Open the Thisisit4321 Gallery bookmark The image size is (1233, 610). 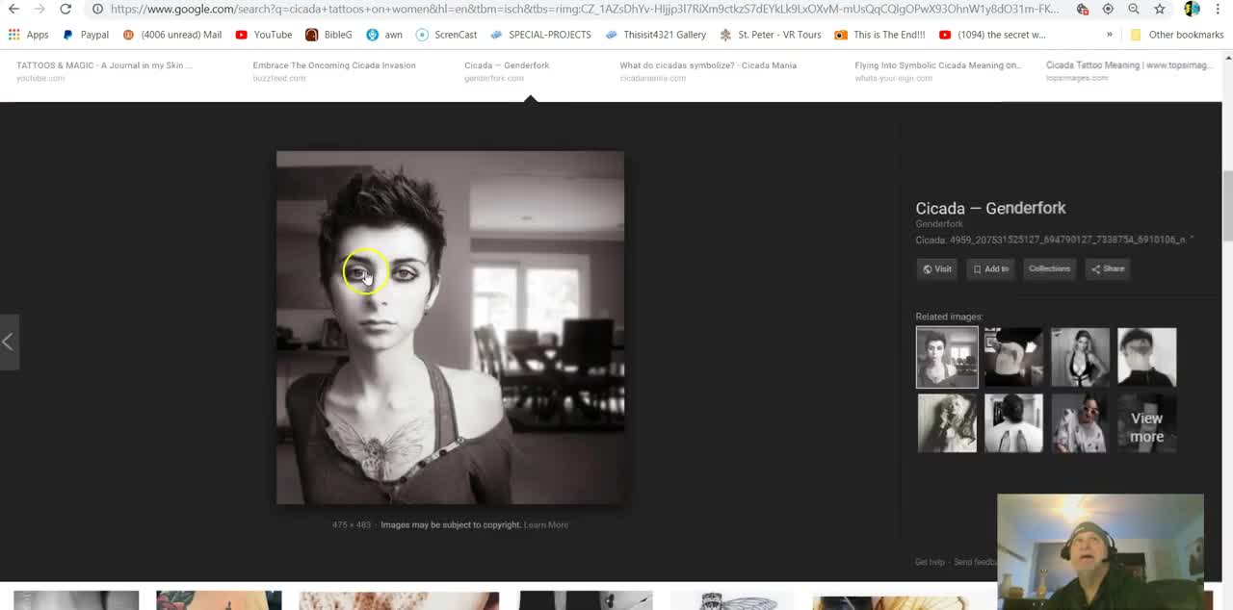[656, 35]
